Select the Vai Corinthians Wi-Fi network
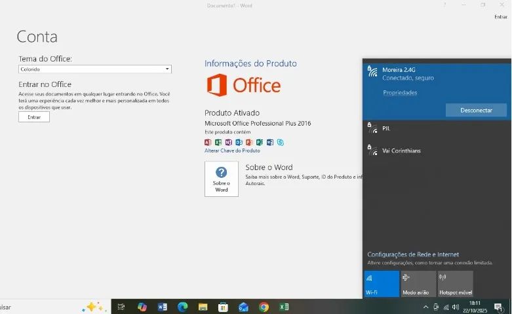Image resolution: width=512 pixels, height=314 pixels. 437,150
